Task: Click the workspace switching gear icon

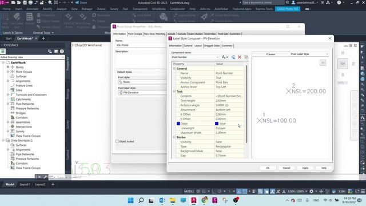Action: (x=311, y=191)
